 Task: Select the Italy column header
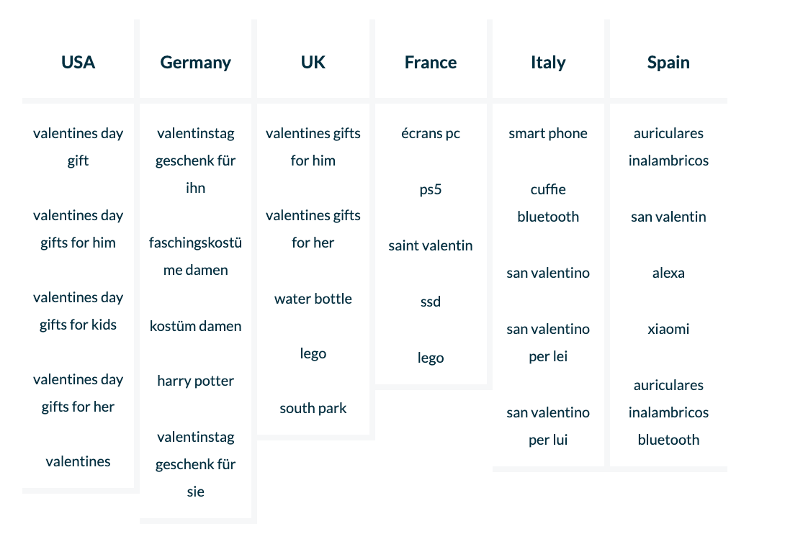pyautogui.click(x=548, y=63)
